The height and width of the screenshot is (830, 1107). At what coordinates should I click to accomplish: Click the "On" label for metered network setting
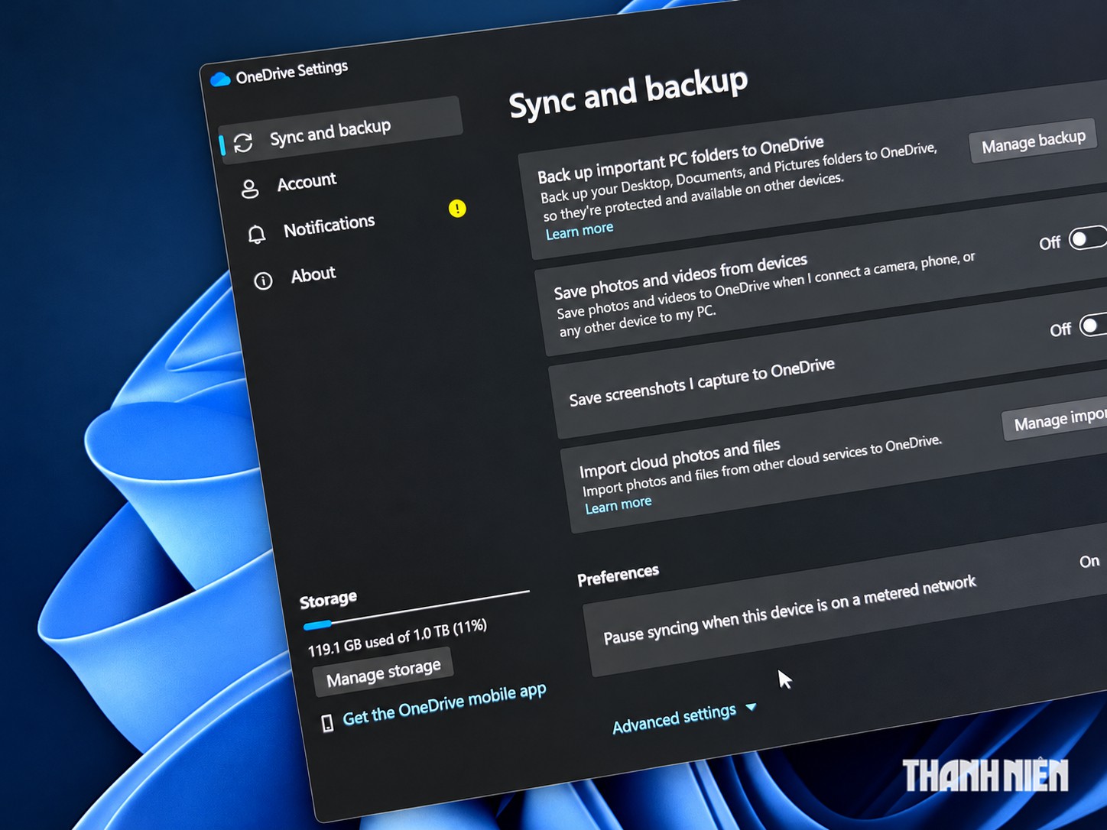pos(1089,562)
